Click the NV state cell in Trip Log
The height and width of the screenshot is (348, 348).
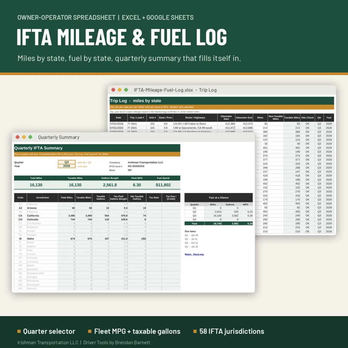click(166, 124)
